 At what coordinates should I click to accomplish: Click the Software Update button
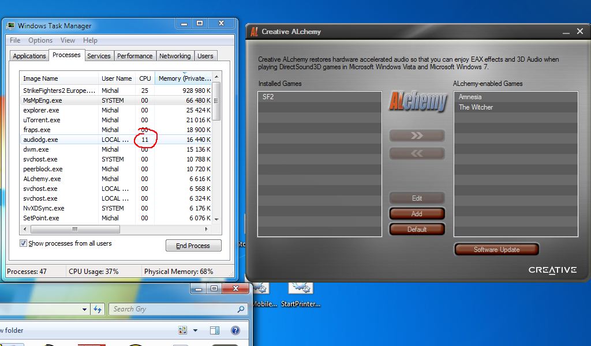496,250
